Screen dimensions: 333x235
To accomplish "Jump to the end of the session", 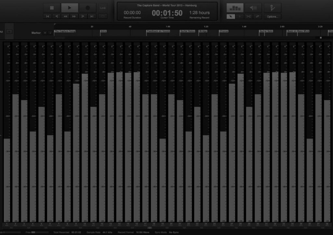I will (92, 16).
